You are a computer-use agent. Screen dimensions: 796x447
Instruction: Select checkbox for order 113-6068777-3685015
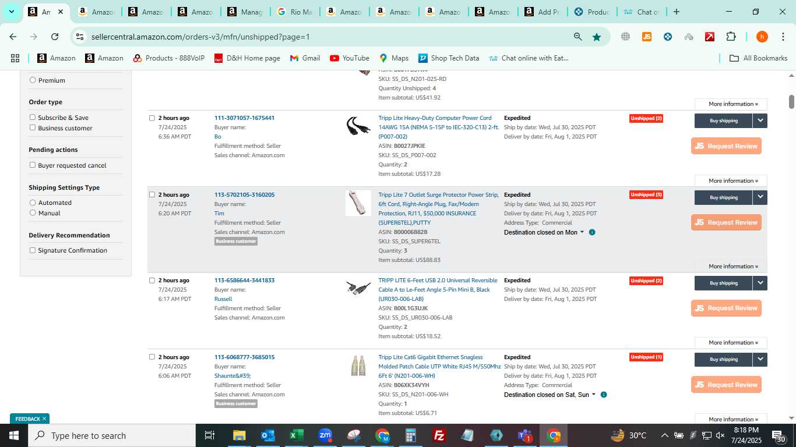(x=152, y=357)
